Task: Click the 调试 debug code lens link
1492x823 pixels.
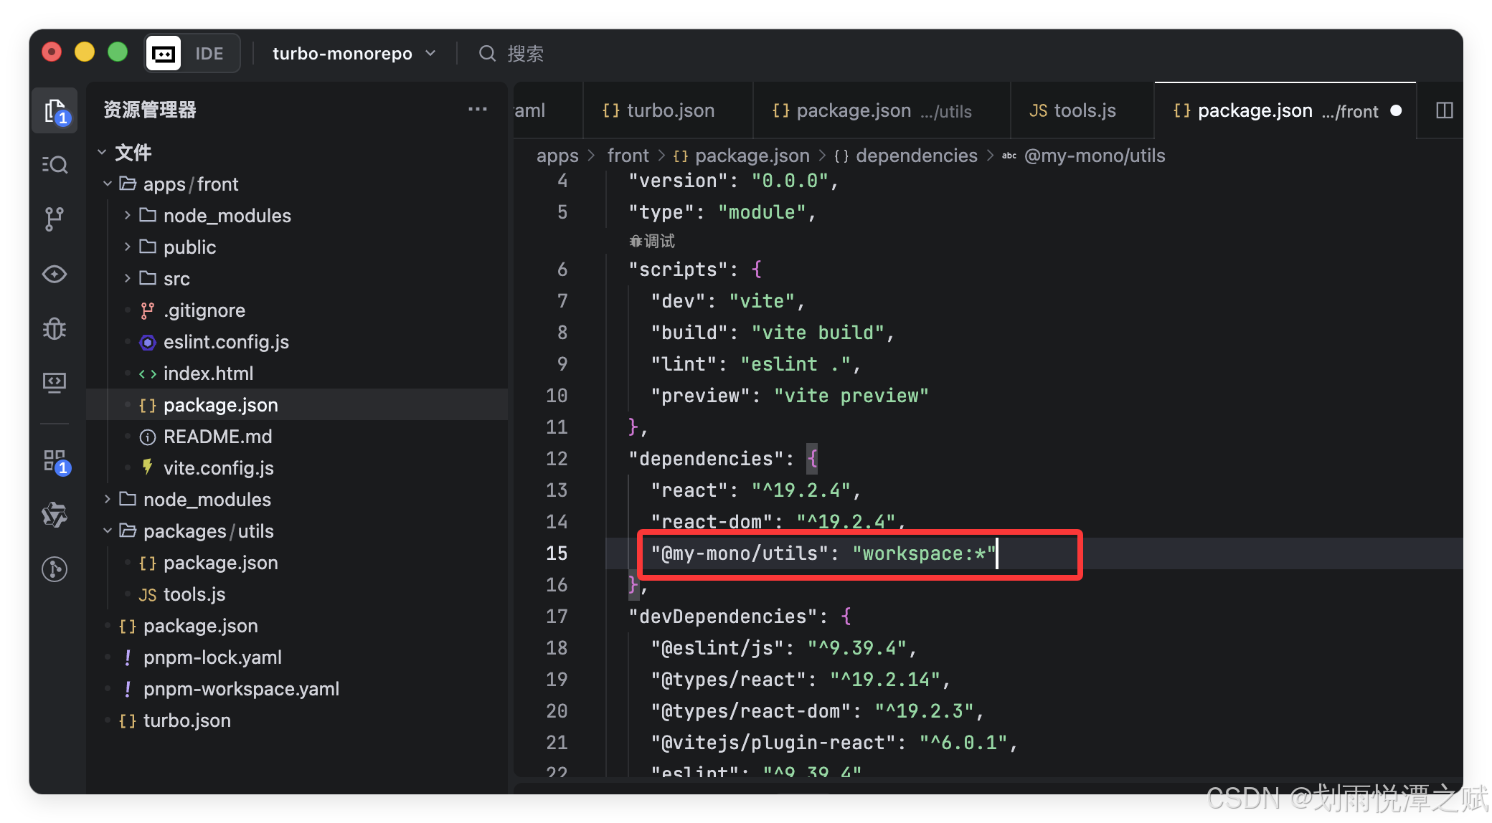Action: [653, 241]
